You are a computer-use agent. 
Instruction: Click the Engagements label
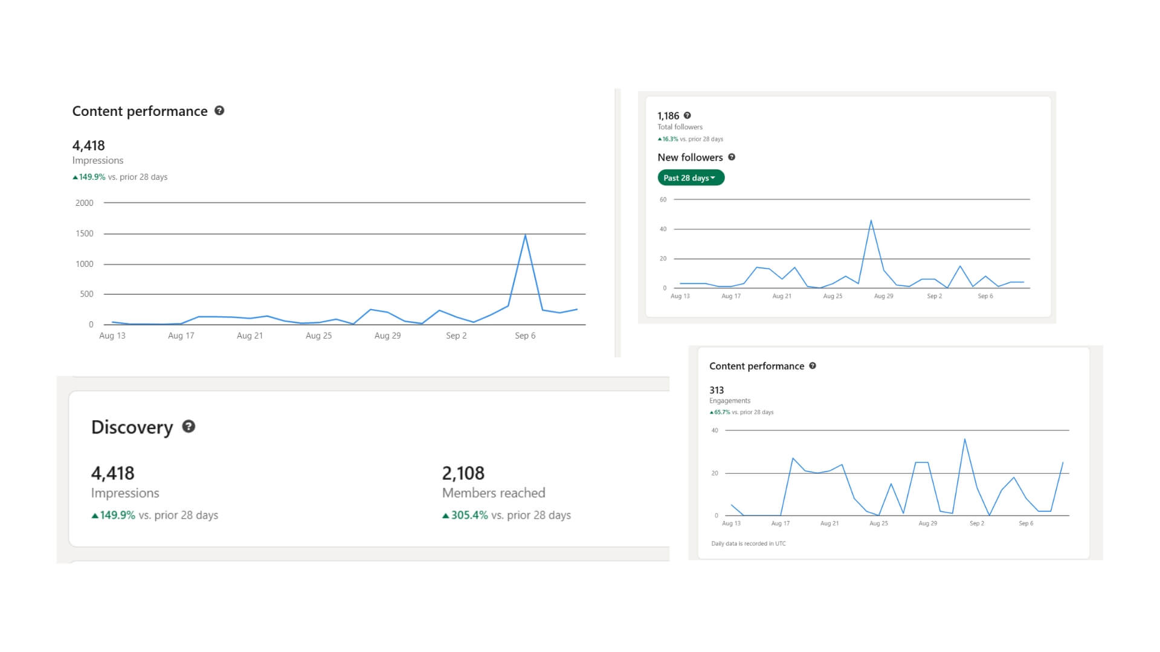[x=730, y=401]
